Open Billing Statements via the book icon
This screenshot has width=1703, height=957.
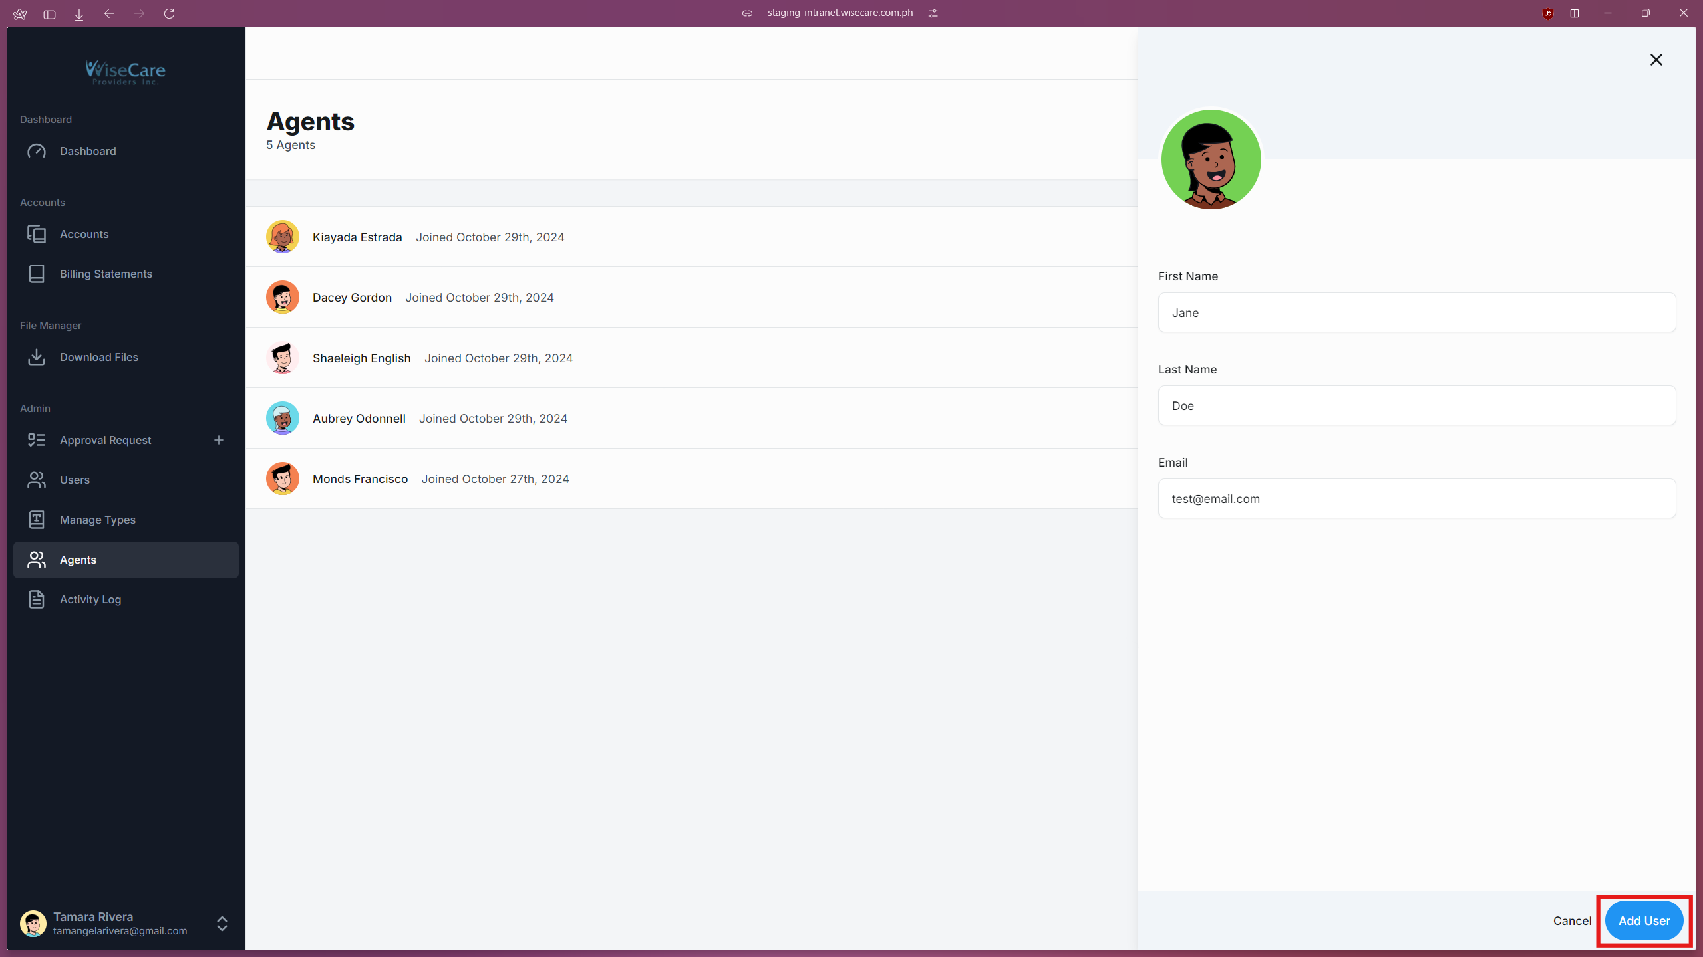pos(37,274)
